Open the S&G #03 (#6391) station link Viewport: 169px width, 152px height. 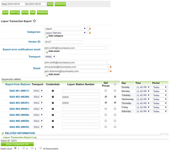[19, 103]
